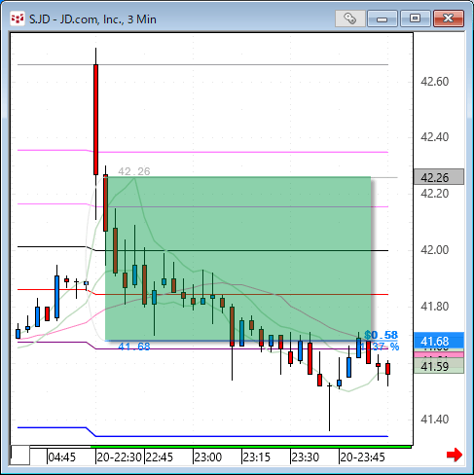The height and width of the screenshot is (475, 474).
Task: Click the 42.60 price scale label
Action: 434,81
